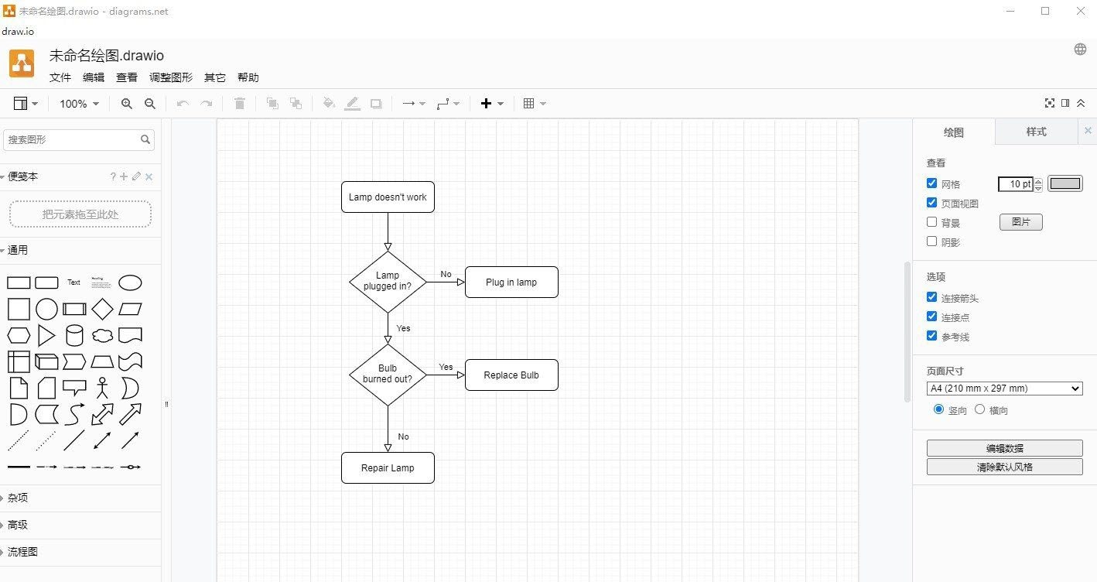
Task: Open the 调整图形 menu
Action: [171, 77]
